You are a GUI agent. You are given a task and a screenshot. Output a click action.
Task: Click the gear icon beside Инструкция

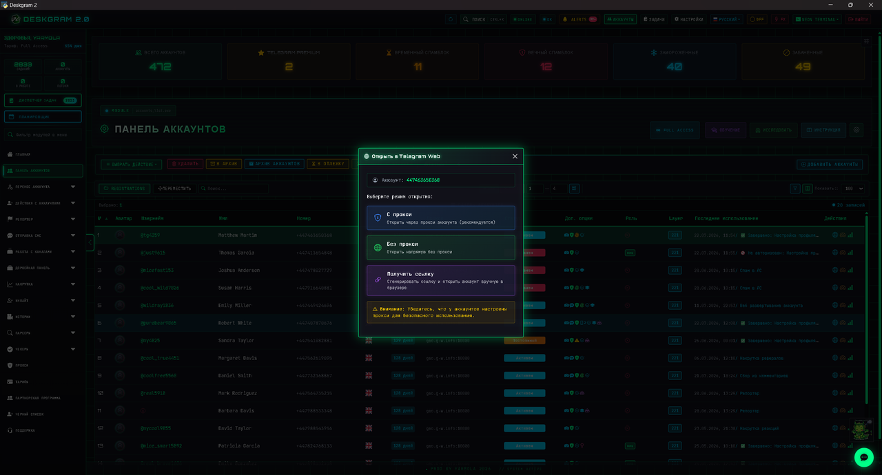[x=857, y=130]
